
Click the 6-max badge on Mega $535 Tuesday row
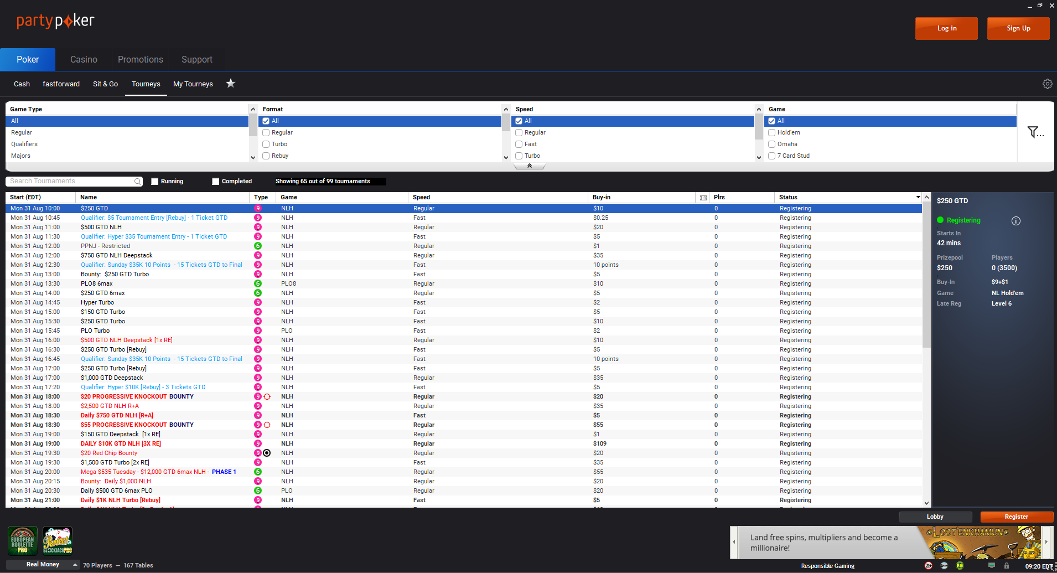(258, 472)
